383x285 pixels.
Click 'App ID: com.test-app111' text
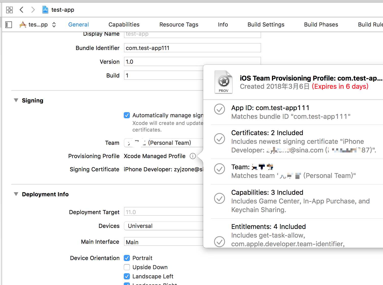(270, 108)
